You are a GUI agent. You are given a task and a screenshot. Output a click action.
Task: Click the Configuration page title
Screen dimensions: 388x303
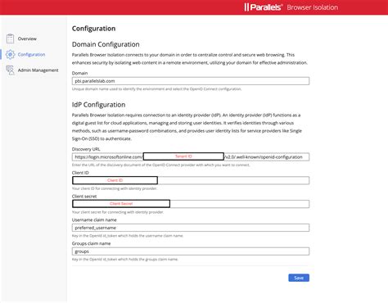click(93, 29)
